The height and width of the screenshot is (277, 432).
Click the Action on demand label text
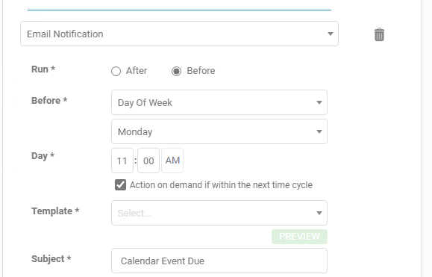[x=221, y=185]
